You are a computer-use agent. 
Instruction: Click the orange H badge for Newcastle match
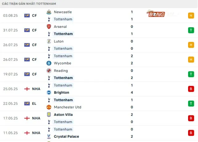point(191,15)
